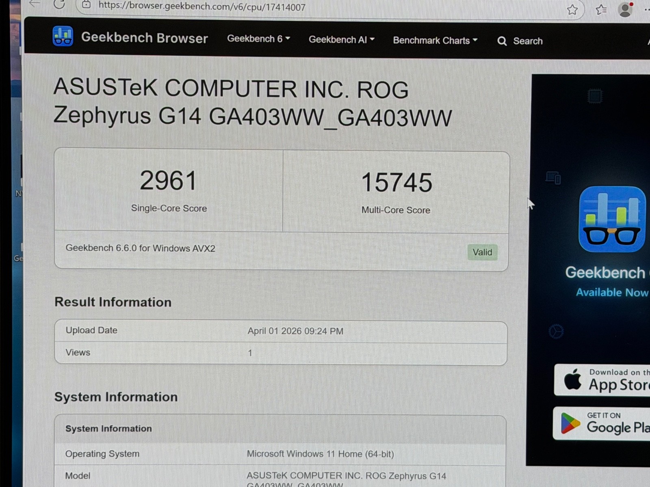This screenshot has width=650, height=487.
Task: Click the Search magnifier icon
Action: coord(502,41)
